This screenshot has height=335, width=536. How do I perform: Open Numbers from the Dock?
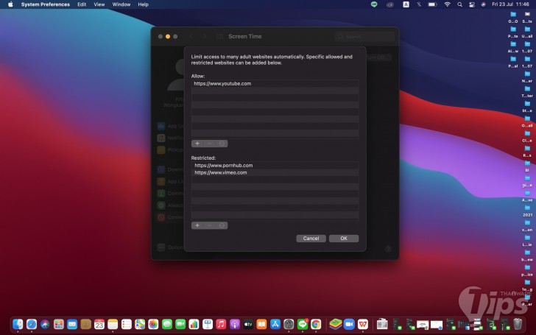pos(194,324)
